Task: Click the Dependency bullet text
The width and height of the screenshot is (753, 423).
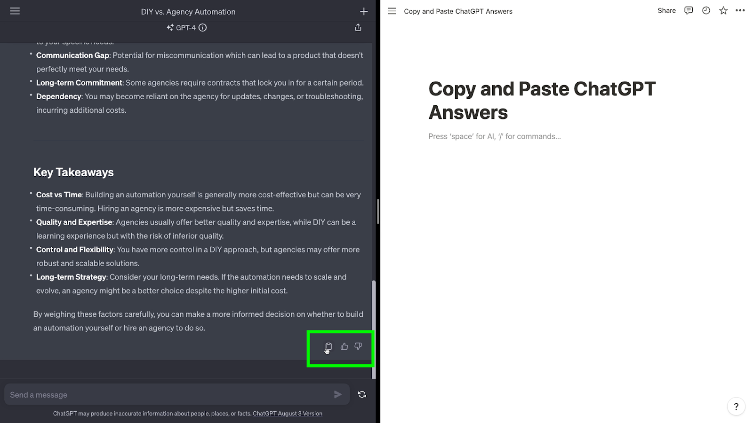Action: pos(200,103)
